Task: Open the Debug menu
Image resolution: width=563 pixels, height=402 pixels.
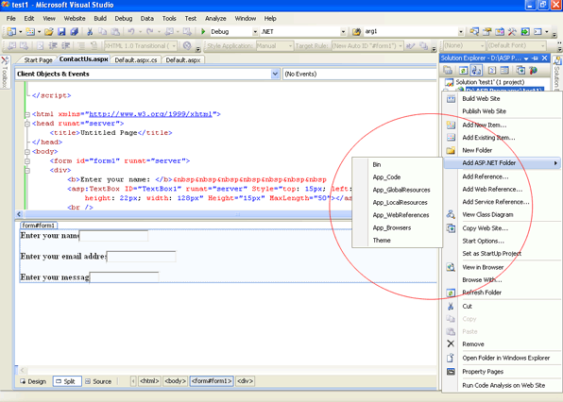Action: pyautogui.click(x=124, y=18)
